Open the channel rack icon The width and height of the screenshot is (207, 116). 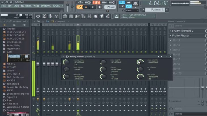tap(71, 16)
